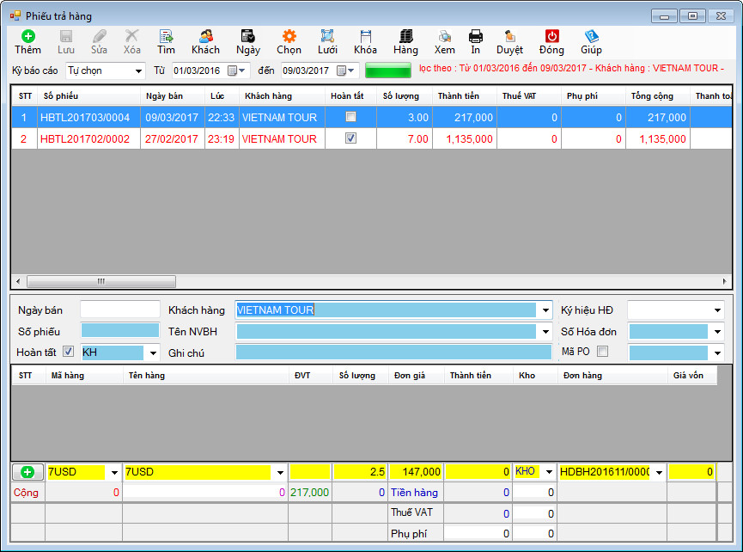The width and height of the screenshot is (743, 552).
Task: Open the Từ date calendar picker
Action: point(236,71)
